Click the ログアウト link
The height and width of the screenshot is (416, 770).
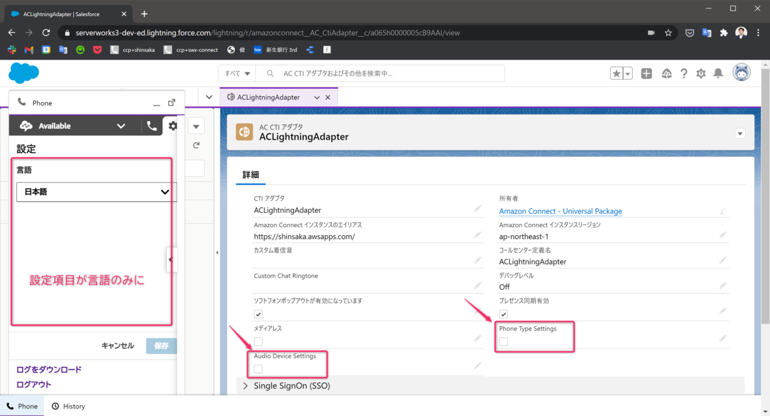pos(34,385)
